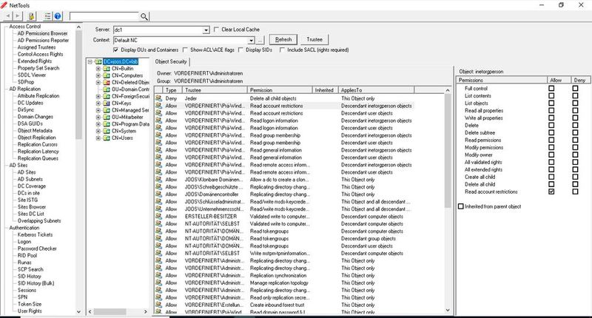Click the OU=Mitarbeiter folder icon
592x318 pixels.
pos(107,117)
